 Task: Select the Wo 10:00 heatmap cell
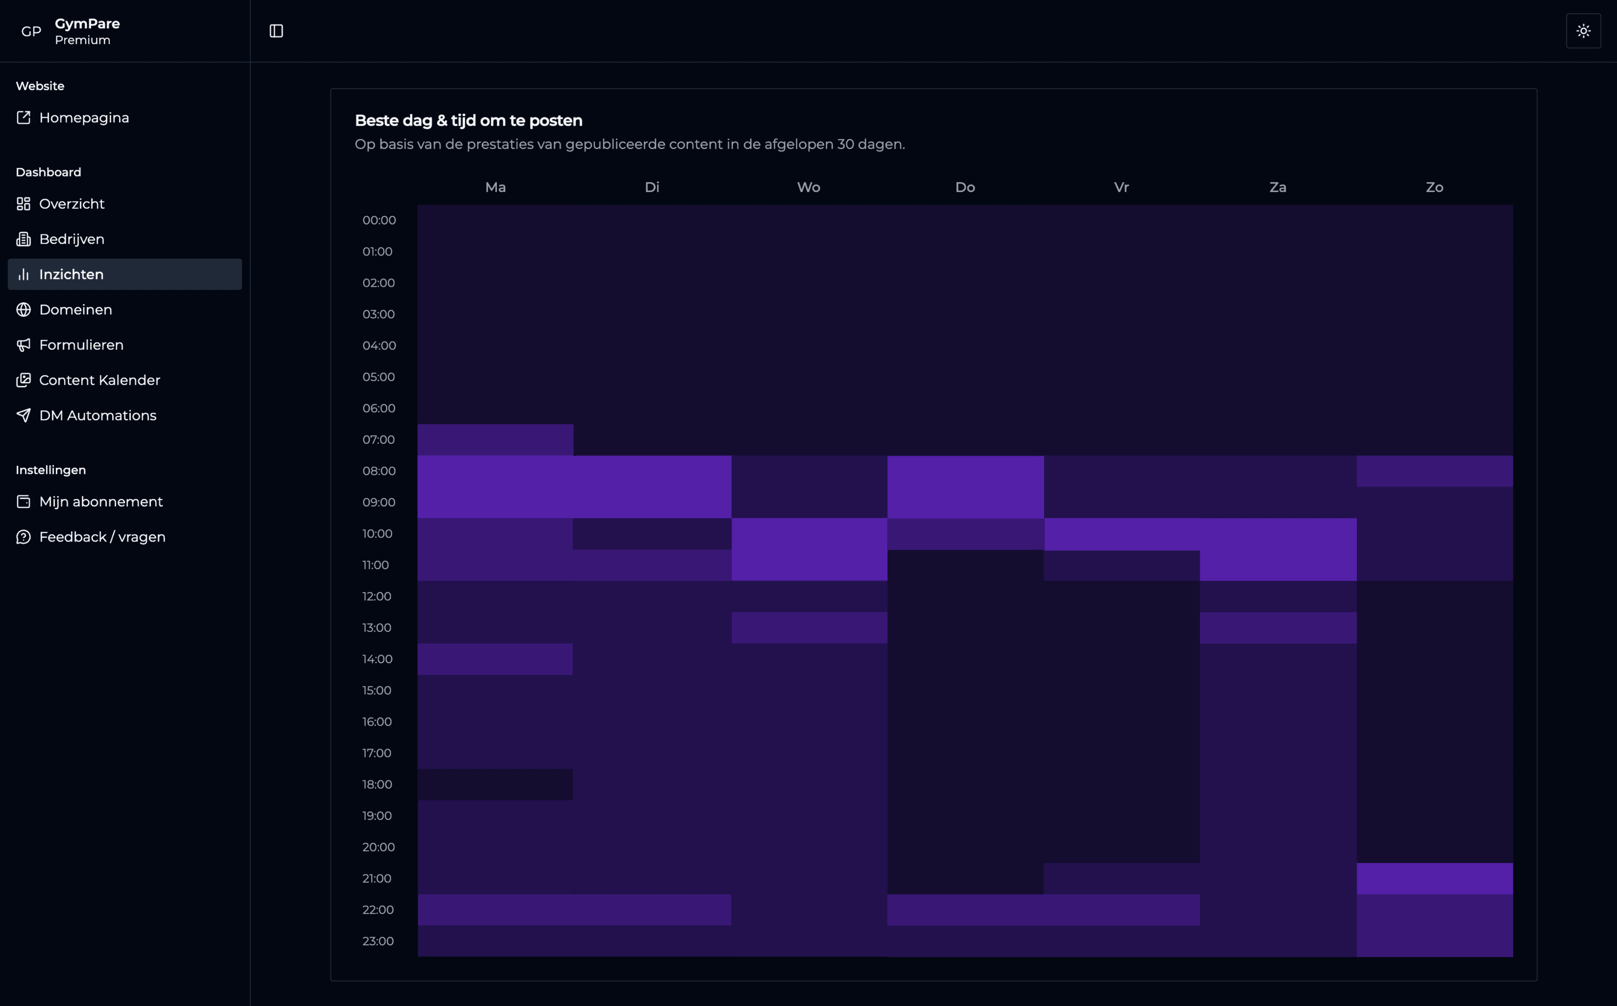click(x=808, y=533)
